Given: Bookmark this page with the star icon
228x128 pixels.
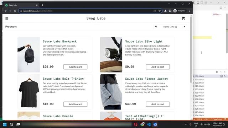Looking at the screenshot, I should click(x=160, y=11).
